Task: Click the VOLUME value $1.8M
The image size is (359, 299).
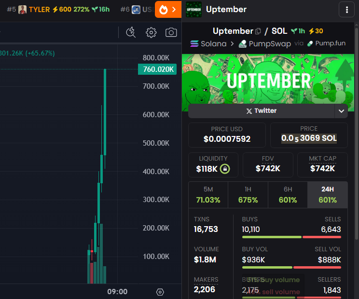Action: pos(205,259)
